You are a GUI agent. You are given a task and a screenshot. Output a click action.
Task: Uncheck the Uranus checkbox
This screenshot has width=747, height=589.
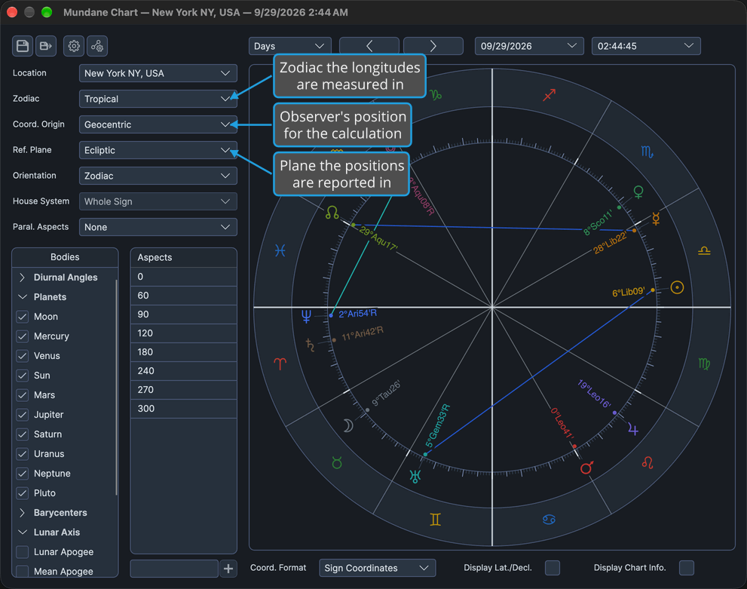(x=23, y=454)
